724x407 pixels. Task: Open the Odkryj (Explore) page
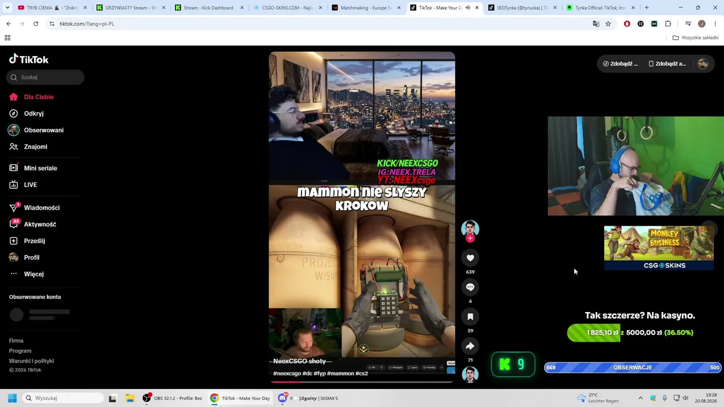(x=34, y=114)
